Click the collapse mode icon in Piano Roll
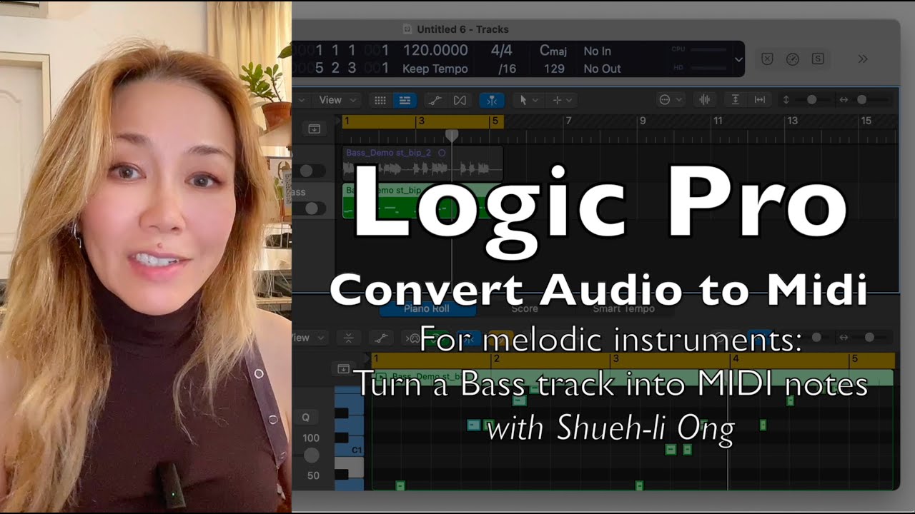The width and height of the screenshot is (915, 514). click(x=349, y=338)
